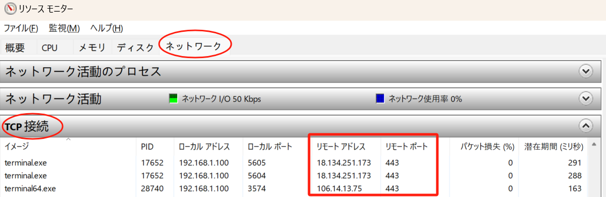
Task: Click the green ネットワーク I/O indicator square
Action: pyautogui.click(x=174, y=98)
